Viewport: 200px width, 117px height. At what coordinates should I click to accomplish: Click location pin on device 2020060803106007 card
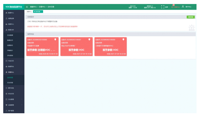pos(89,39)
